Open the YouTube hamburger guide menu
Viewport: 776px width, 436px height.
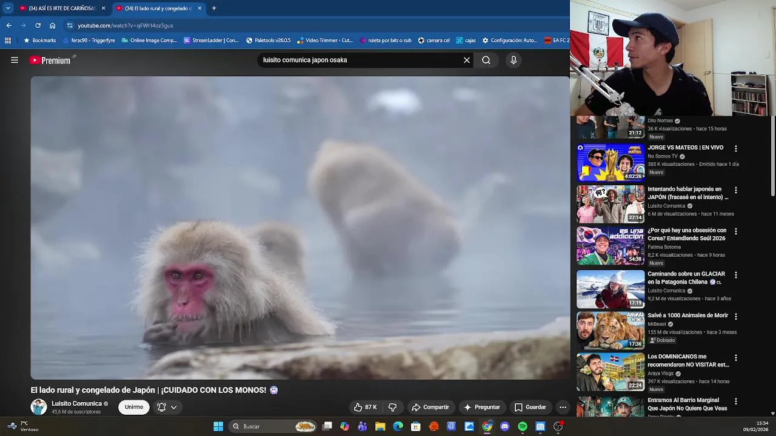pyautogui.click(x=15, y=60)
